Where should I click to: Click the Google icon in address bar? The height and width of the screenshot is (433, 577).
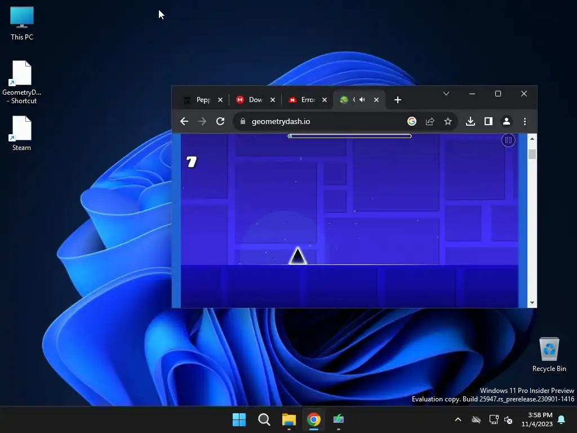pyautogui.click(x=412, y=121)
